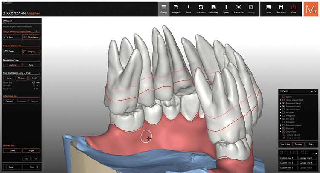Switch to Textures display

pos(298,144)
